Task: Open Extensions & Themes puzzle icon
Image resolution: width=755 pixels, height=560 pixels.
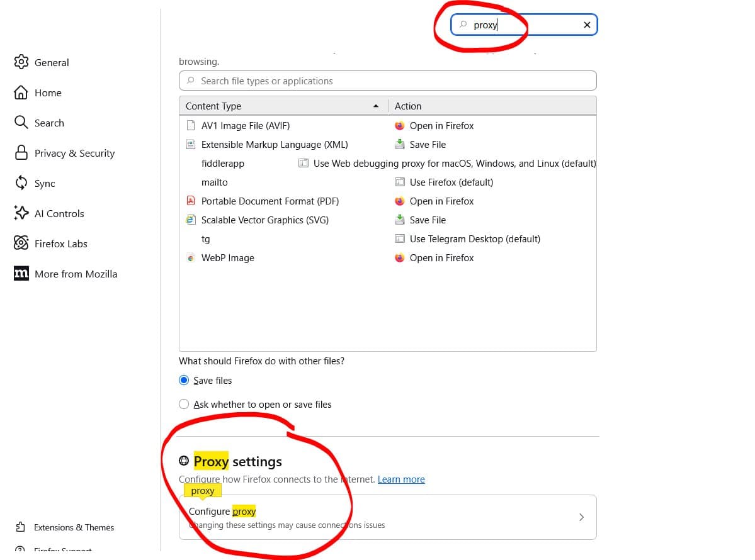Action: [x=20, y=527]
